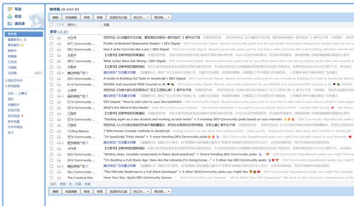Image resolution: width=354 pixels, height=206 pixels.
Task: Open the 星标邮件 starred mail folder
Action: point(13,45)
